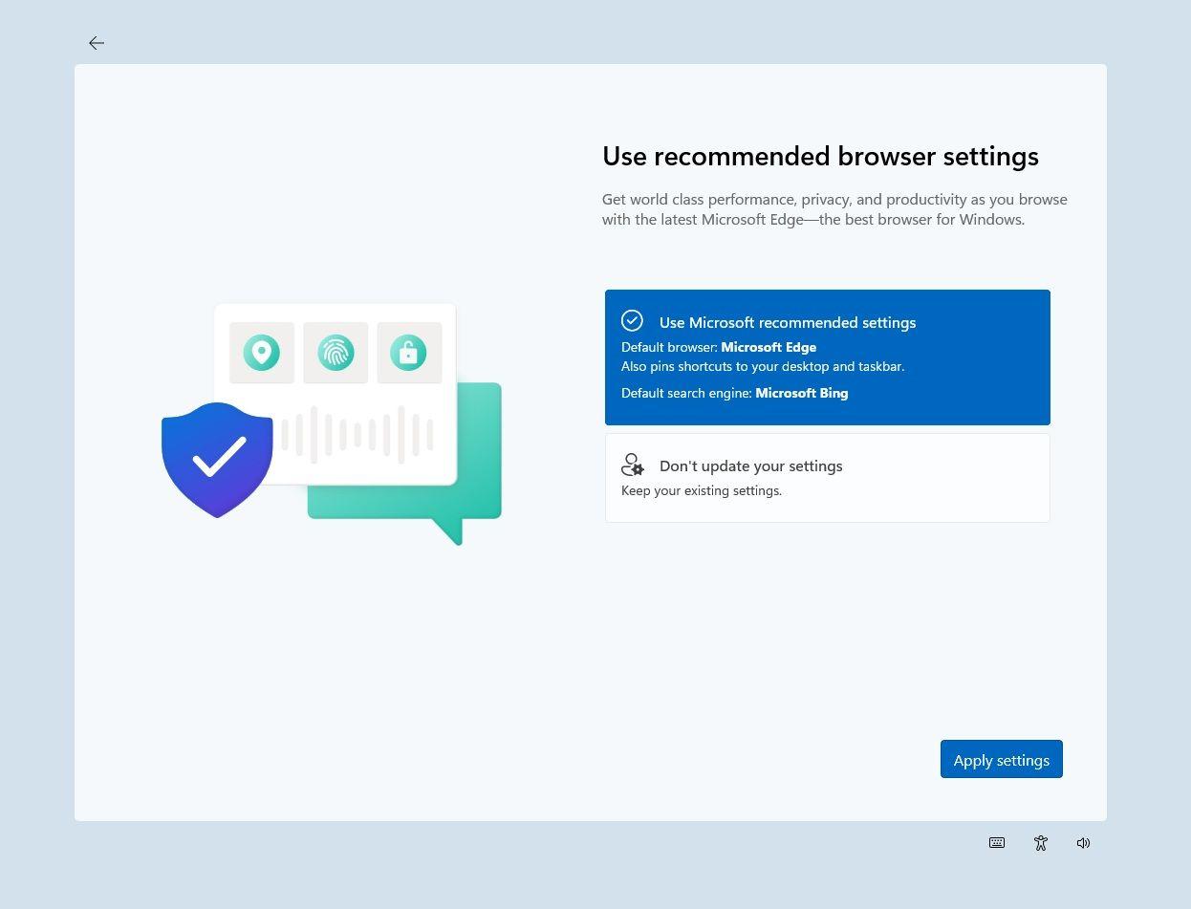Click the fingerprint icon tile
The image size is (1191, 909).
[x=336, y=353]
